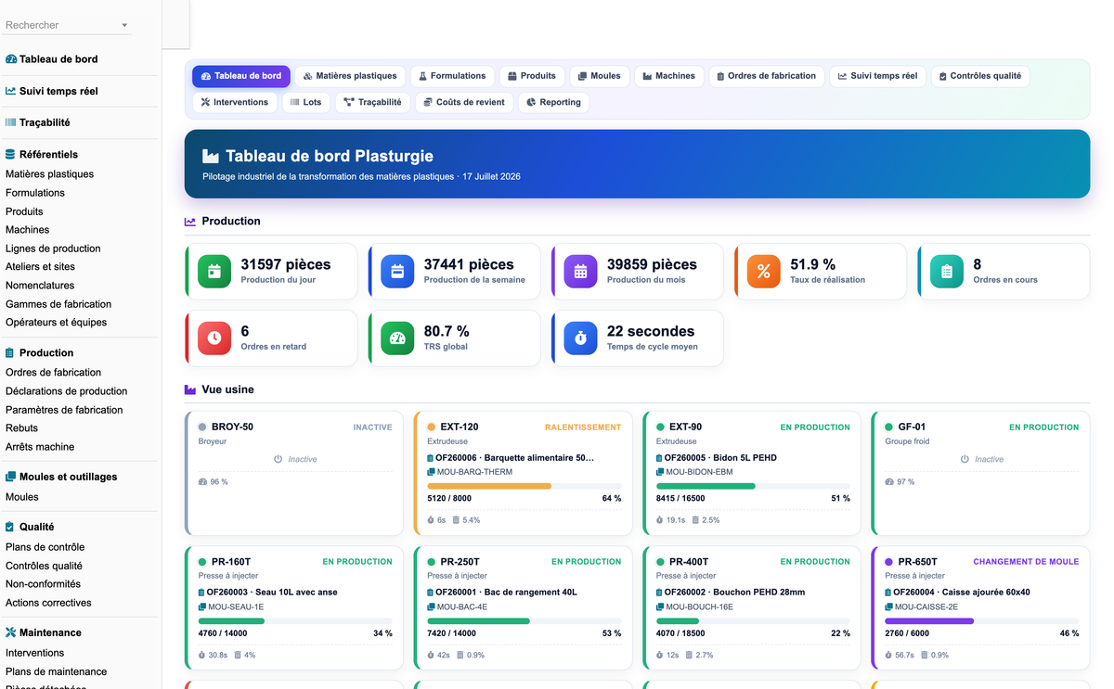This screenshot has height=689, width=1114.
Task: Click the blue Production de la semaine icon
Action: 397,272
